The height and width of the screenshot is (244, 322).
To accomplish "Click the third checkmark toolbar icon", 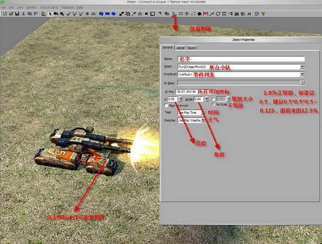I will click(81, 14).
